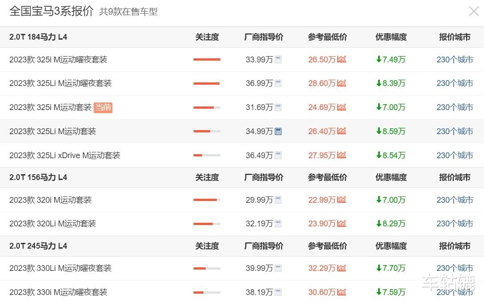Click guide price 33.99万
Viewport: 484px width, 303px height.
(259, 60)
